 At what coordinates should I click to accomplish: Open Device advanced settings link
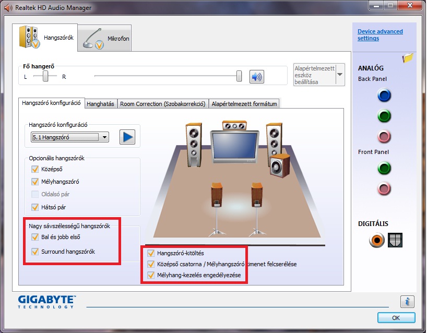pyautogui.click(x=380, y=35)
